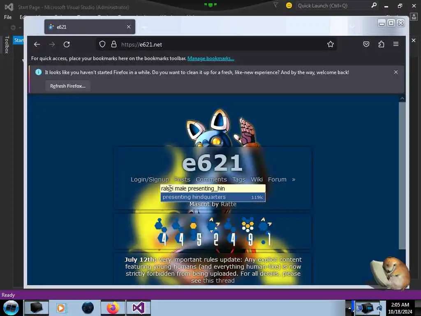Show hidden system tray icons
The image size is (421, 316).
[349, 308]
